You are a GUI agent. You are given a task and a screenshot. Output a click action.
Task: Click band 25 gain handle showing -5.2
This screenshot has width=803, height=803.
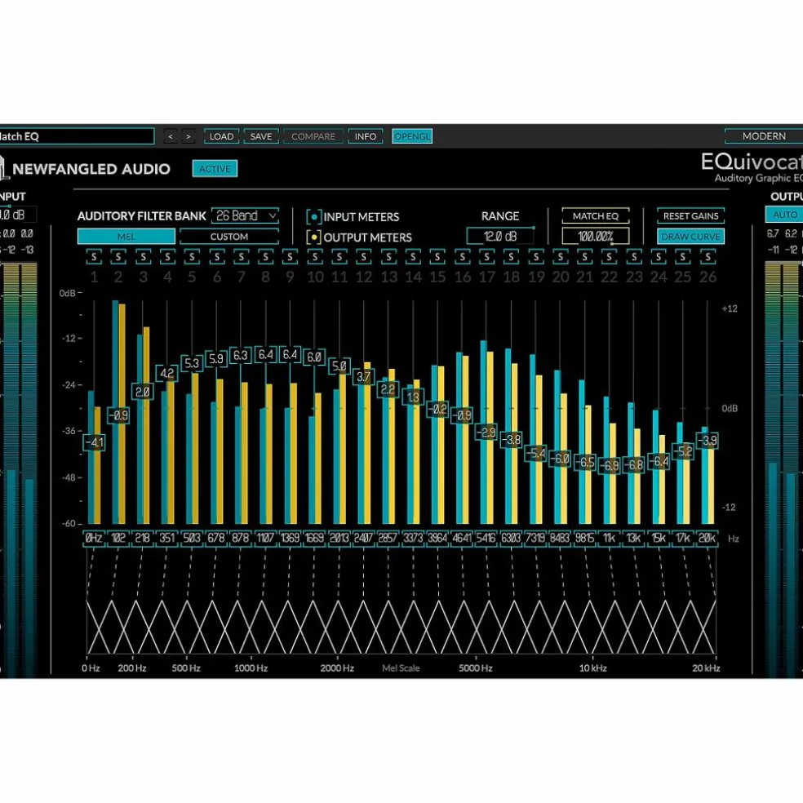pyautogui.click(x=683, y=451)
